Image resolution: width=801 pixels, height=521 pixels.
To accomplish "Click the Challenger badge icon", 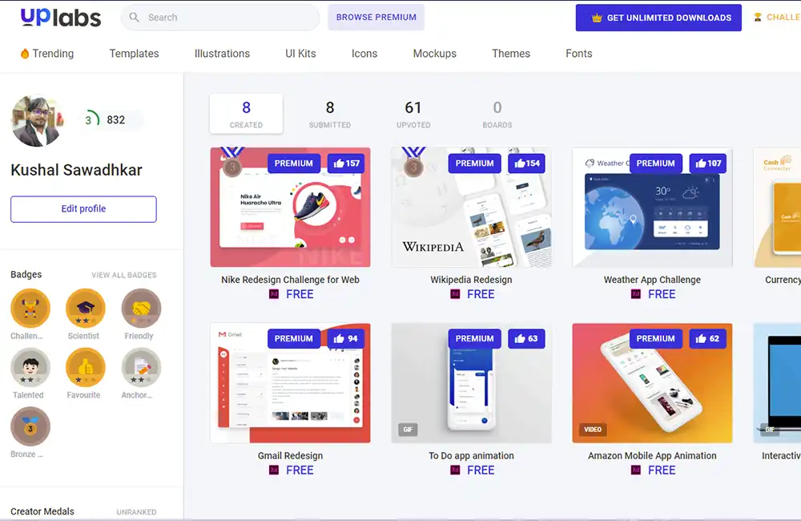I will 30,309.
